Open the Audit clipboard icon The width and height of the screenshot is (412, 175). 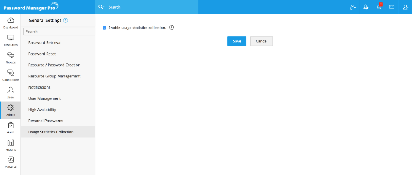[11, 125]
